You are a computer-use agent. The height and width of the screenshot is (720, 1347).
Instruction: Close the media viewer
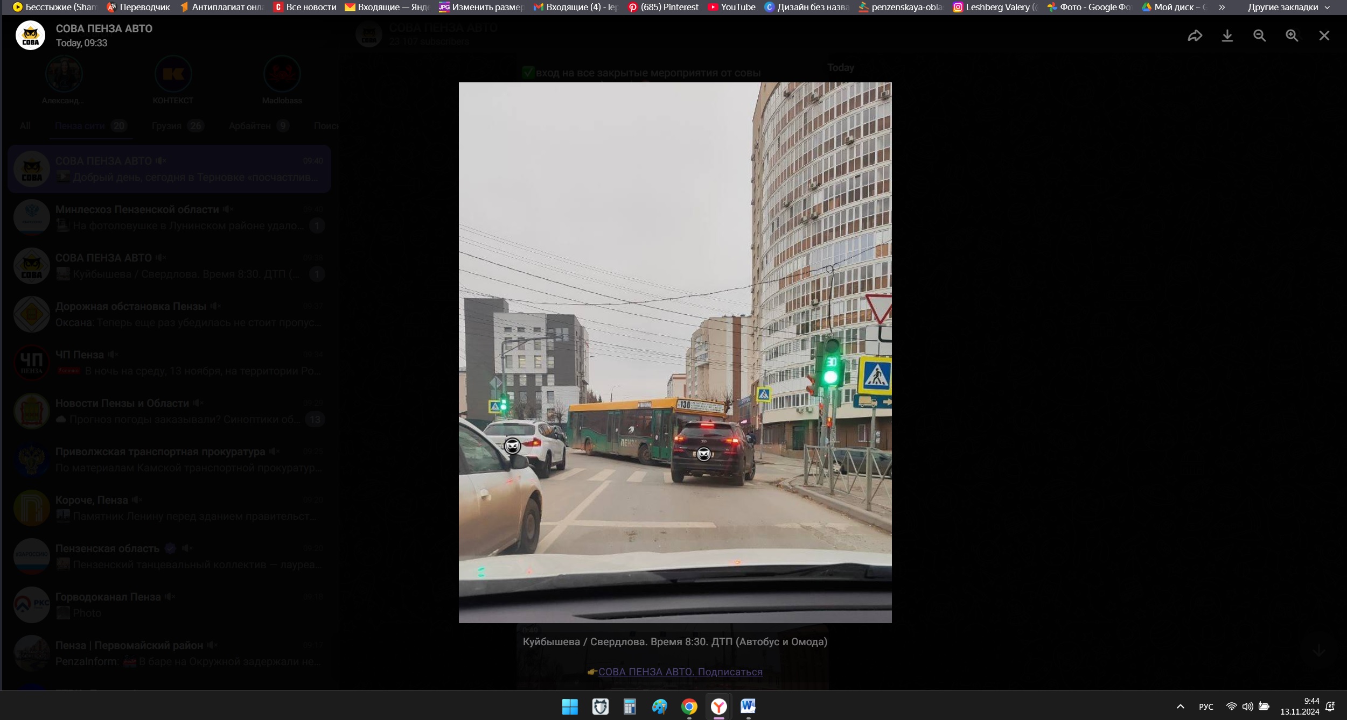pos(1324,36)
